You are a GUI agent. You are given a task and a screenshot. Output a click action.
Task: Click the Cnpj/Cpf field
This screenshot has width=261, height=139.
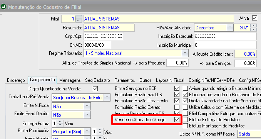pyautogui.click(x=104, y=36)
